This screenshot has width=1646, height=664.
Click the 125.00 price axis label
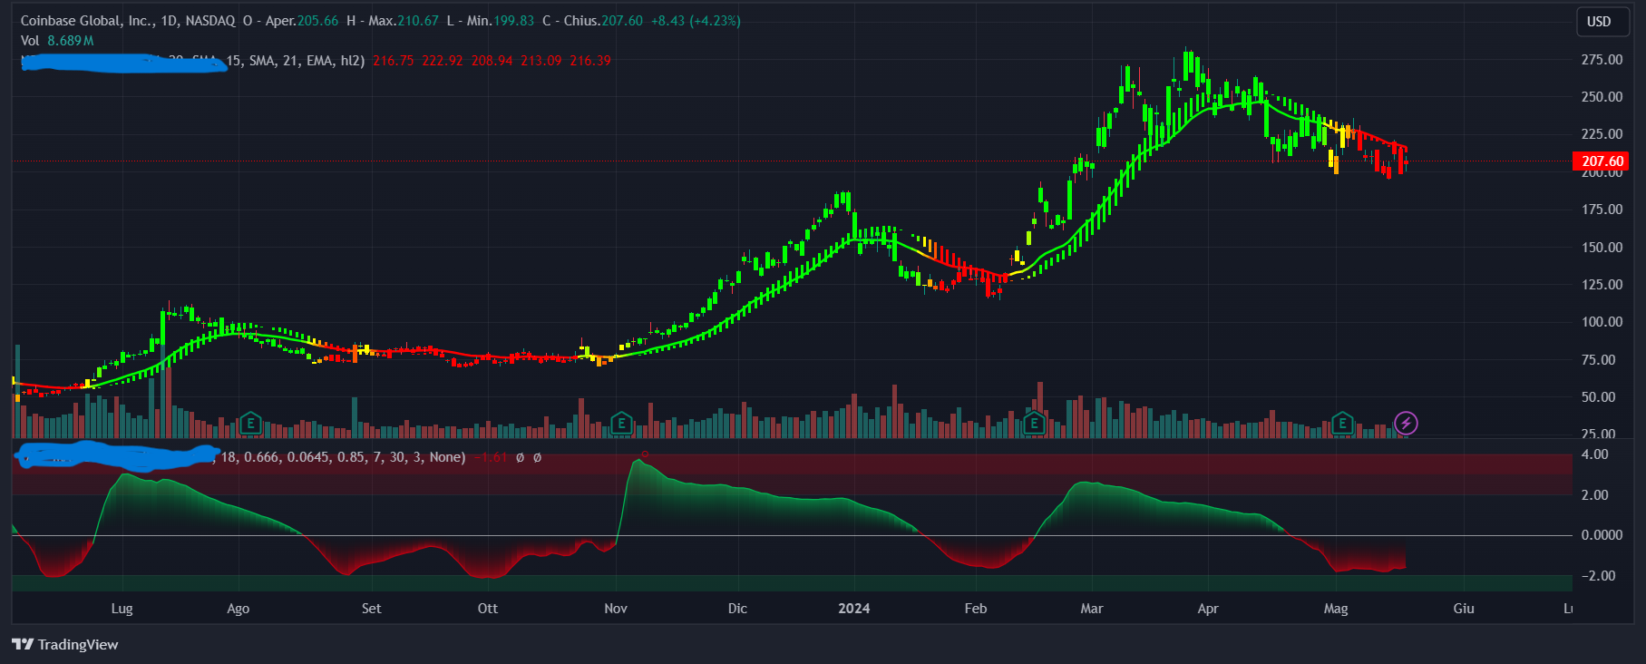pyautogui.click(x=1602, y=285)
